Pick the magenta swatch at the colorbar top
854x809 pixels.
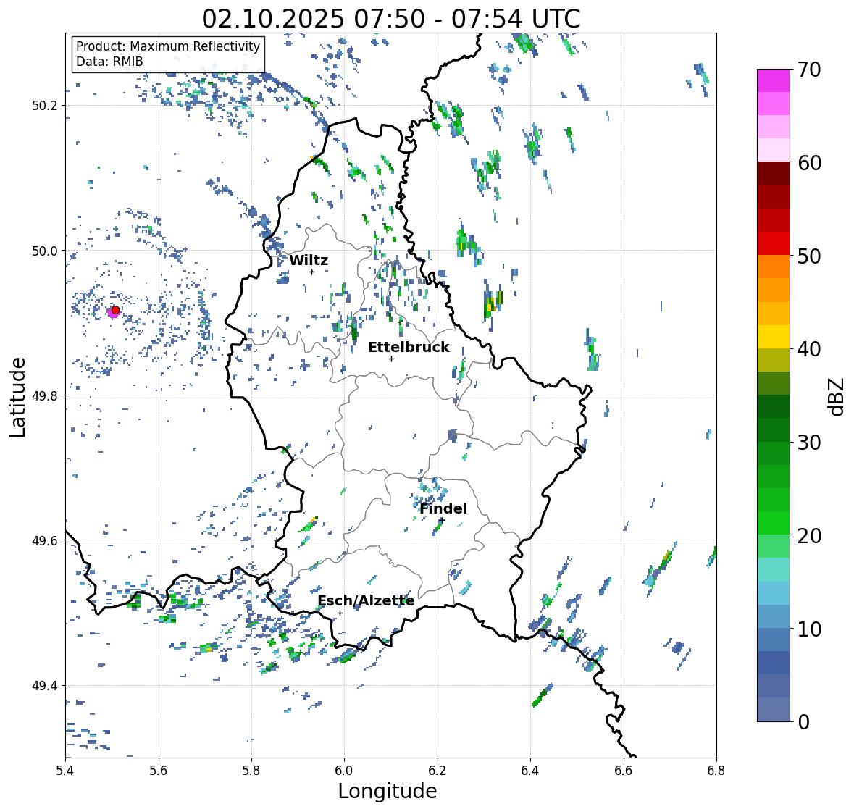pyautogui.click(x=774, y=80)
